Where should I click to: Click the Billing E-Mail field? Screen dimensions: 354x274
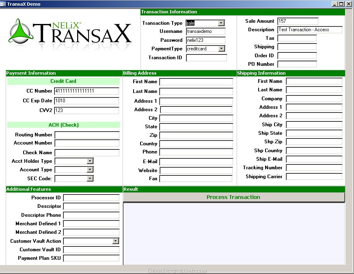point(196,162)
